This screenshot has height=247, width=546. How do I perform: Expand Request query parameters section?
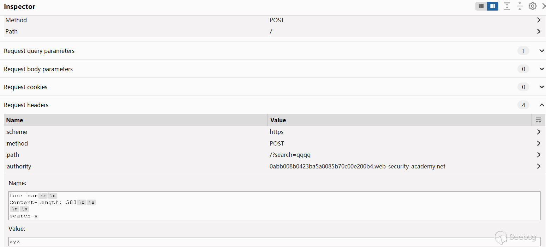point(542,51)
